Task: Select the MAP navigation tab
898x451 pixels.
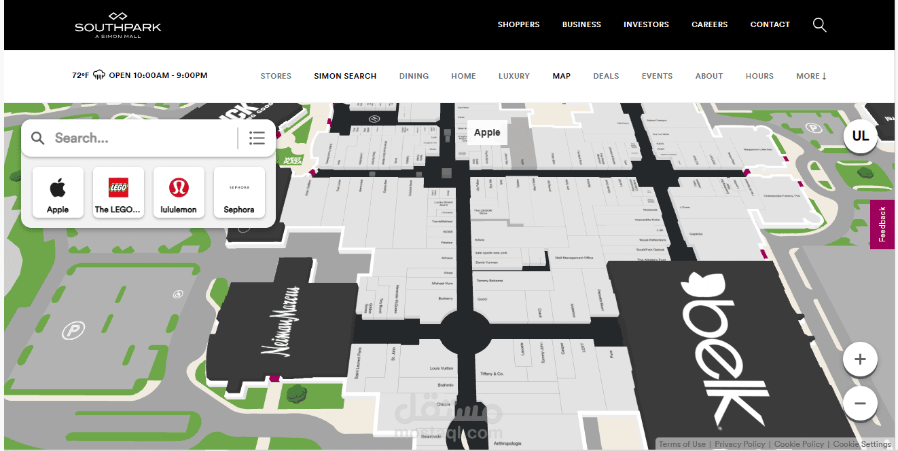Action: pyautogui.click(x=561, y=76)
